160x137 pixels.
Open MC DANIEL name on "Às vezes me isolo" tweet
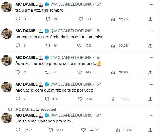26,58
